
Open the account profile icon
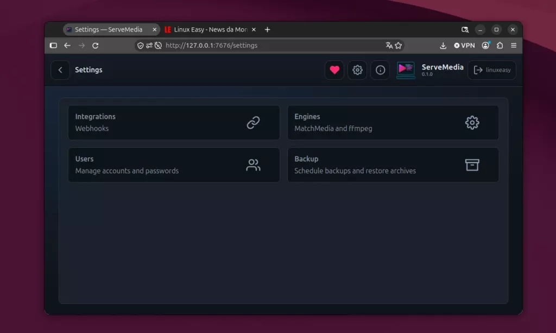click(485, 46)
